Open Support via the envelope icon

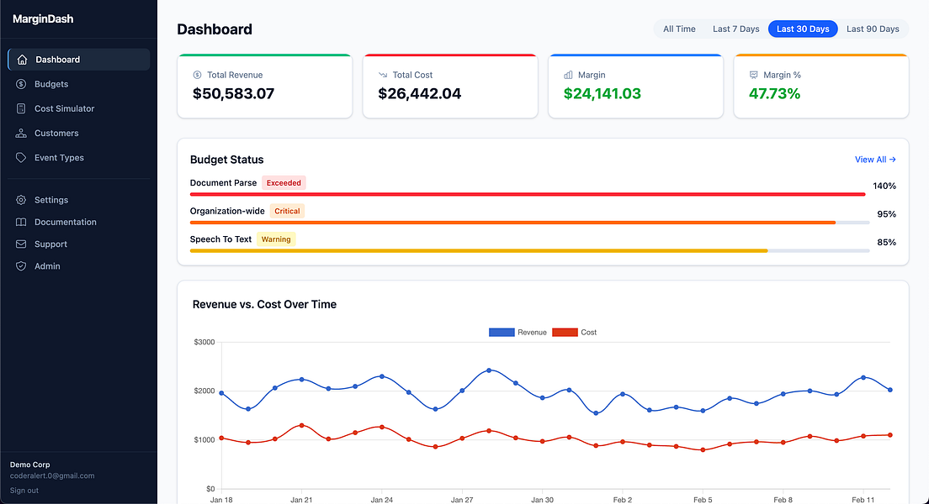click(21, 244)
